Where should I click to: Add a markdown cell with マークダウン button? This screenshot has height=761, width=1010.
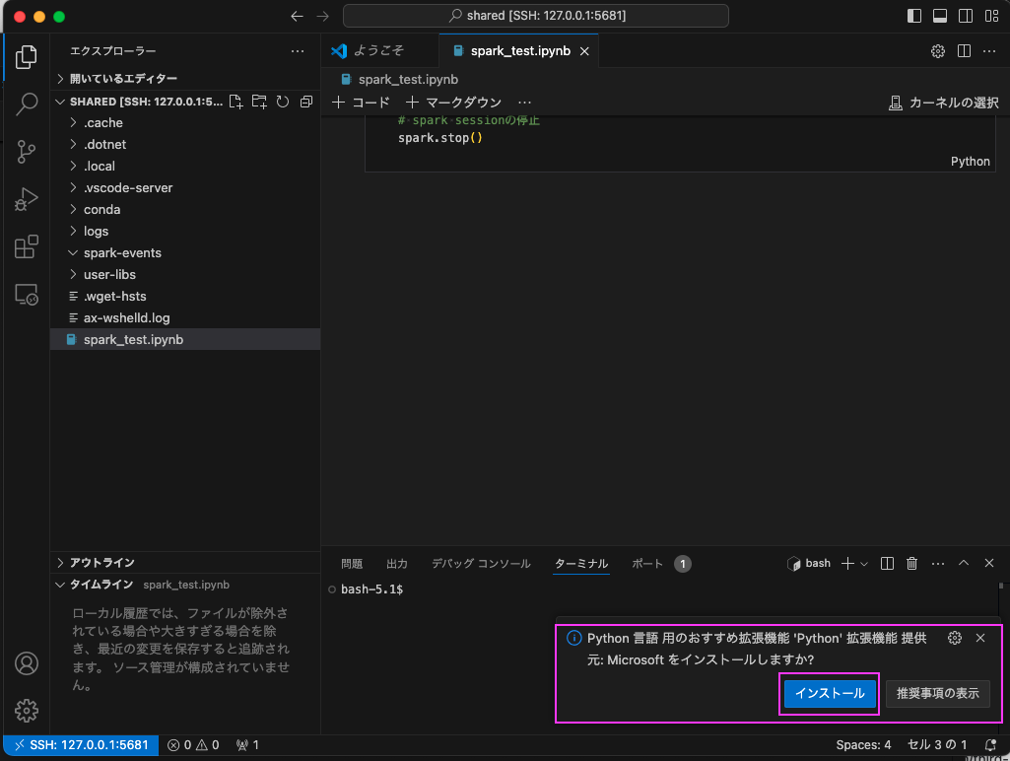[453, 103]
